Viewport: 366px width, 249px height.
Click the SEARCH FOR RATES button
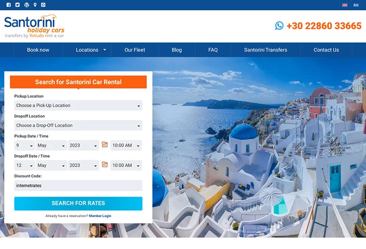point(78,203)
